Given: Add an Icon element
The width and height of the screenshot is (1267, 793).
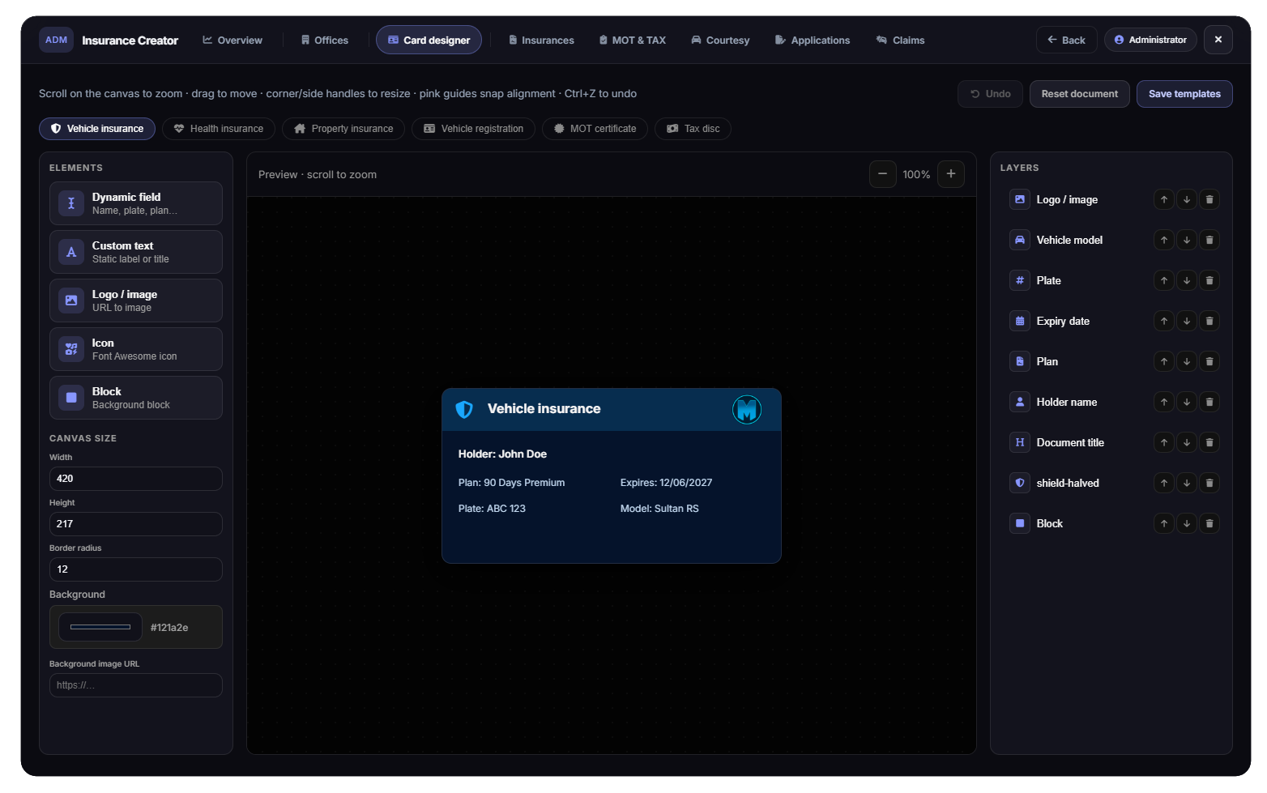Looking at the screenshot, I should (135, 349).
